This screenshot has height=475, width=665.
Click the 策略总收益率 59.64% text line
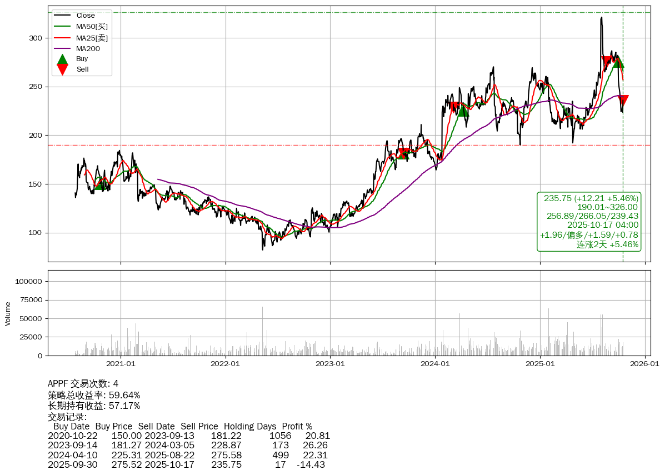(94, 395)
